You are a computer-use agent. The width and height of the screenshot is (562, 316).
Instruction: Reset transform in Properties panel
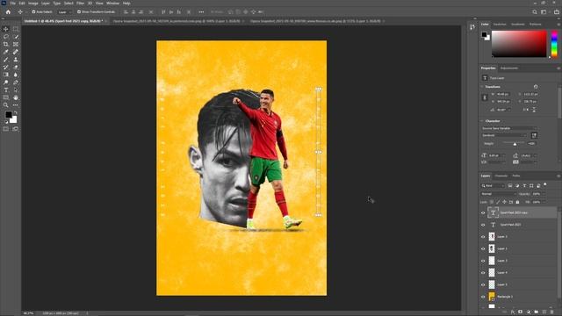[536, 87]
